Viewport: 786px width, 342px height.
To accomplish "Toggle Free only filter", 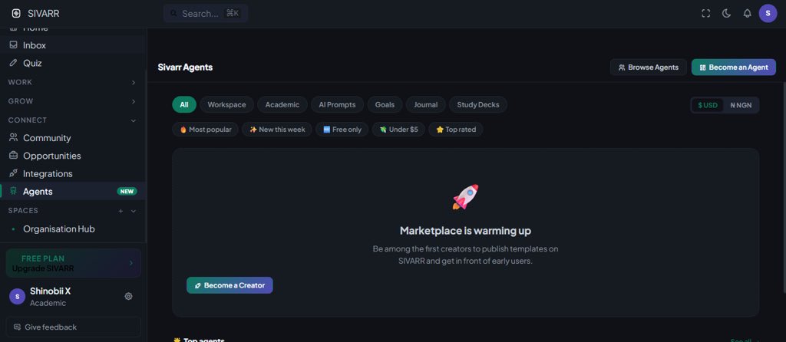I will 342,129.
